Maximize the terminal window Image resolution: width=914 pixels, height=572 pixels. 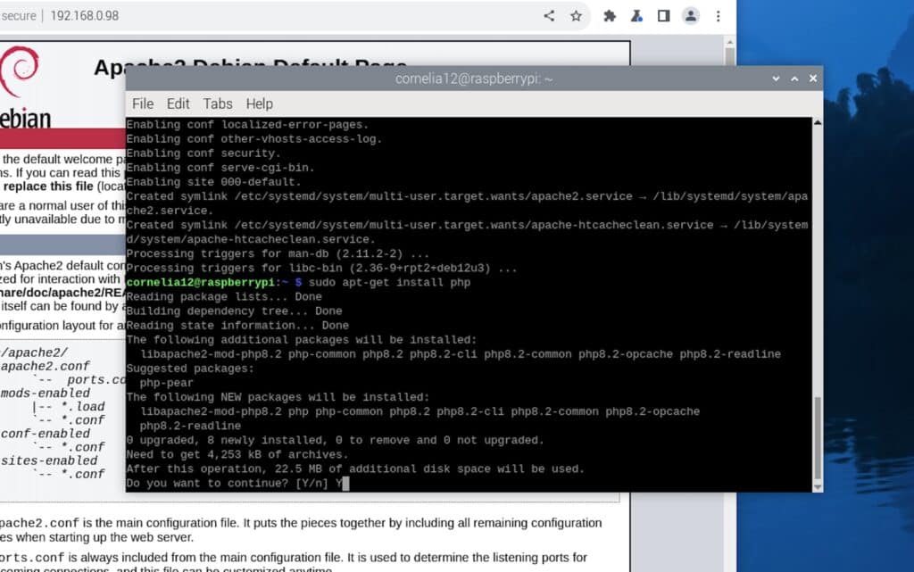click(794, 79)
